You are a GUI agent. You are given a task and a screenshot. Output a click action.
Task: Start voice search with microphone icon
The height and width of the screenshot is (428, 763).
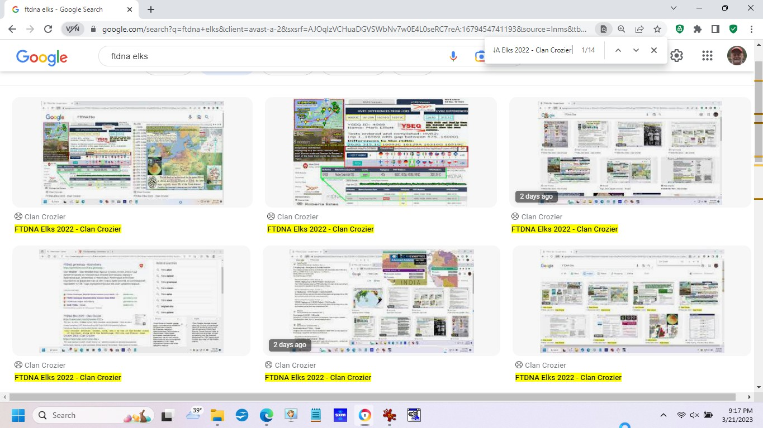click(453, 56)
